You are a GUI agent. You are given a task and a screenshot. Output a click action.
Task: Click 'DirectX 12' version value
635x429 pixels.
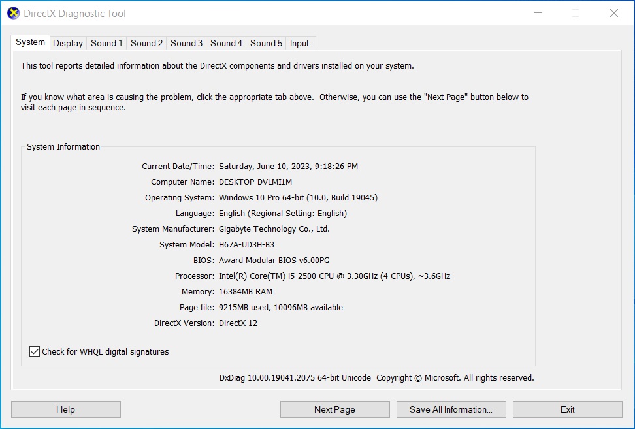[238, 323]
